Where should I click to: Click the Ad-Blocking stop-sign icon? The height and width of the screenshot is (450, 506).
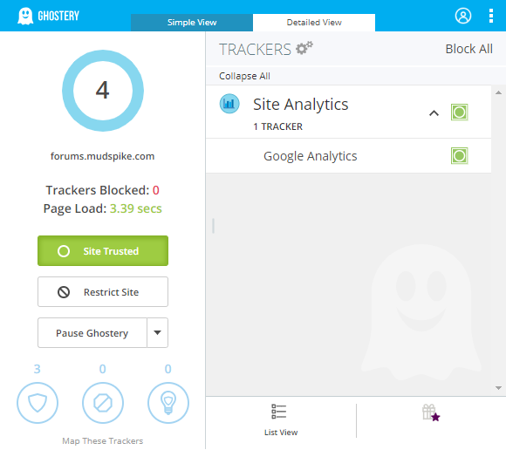103,403
